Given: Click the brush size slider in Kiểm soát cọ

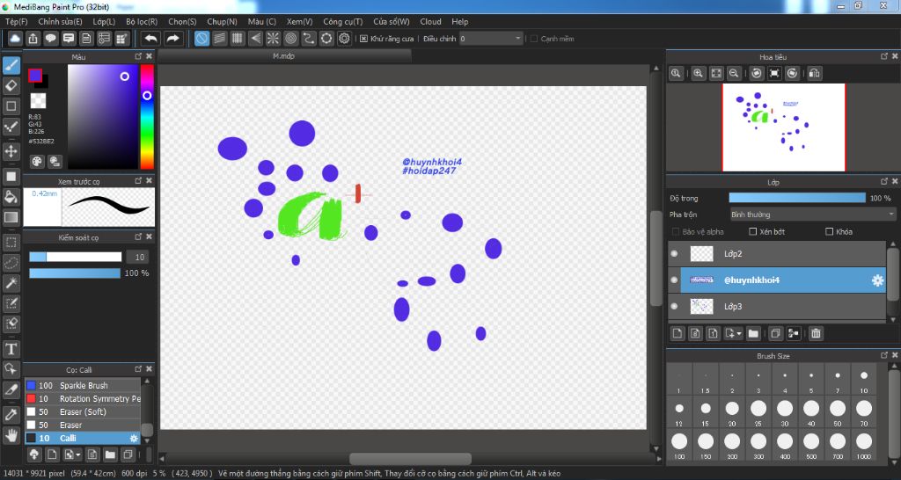Looking at the screenshot, I should click(x=76, y=257).
